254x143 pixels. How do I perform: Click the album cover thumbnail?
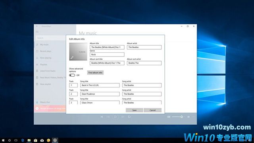click(x=78, y=52)
